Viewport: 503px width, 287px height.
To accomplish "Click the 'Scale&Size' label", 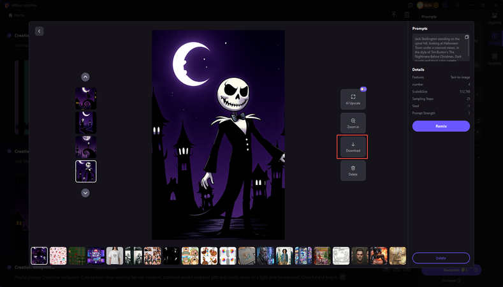I will tap(419, 92).
